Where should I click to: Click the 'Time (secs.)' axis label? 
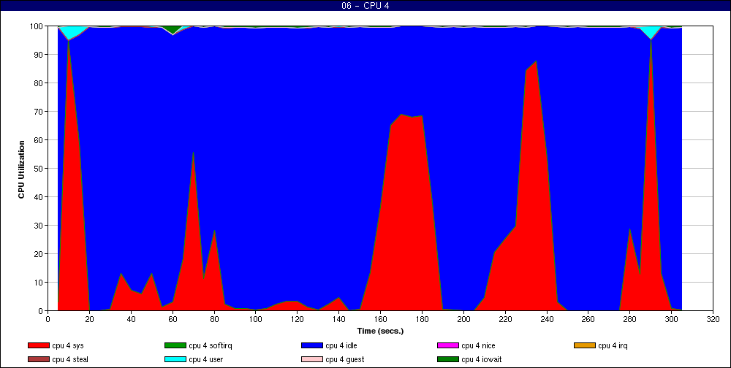tap(380, 331)
